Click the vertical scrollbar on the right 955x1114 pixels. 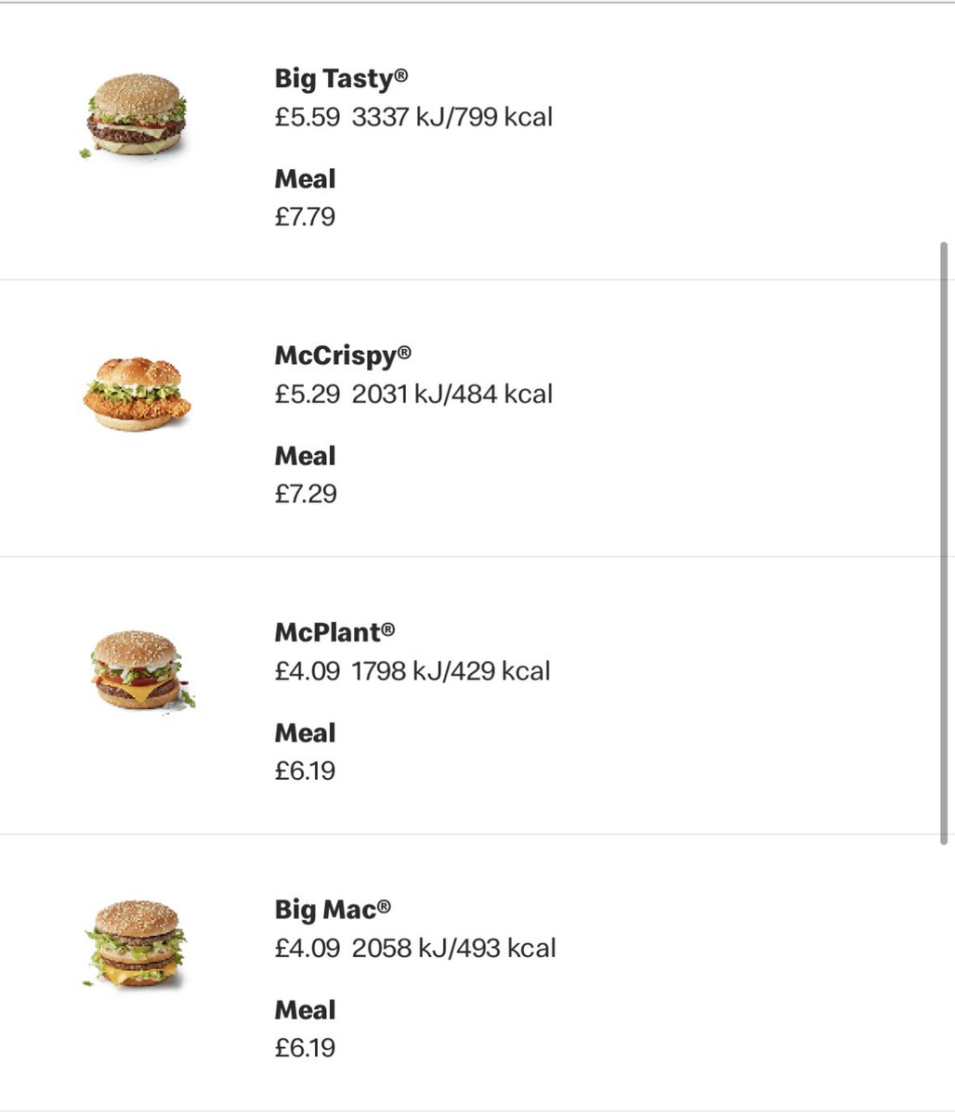pyautogui.click(x=944, y=543)
